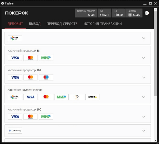
Task: Pick Visa in Alternative Payment Method
Action: (x=30, y=97)
